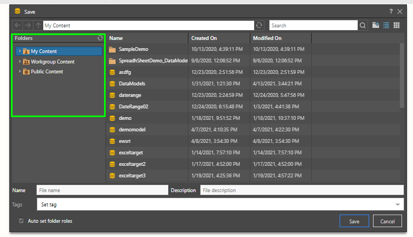Click the Cancel button
The width and height of the screenshot is (413, 237).
pos(387,221)
